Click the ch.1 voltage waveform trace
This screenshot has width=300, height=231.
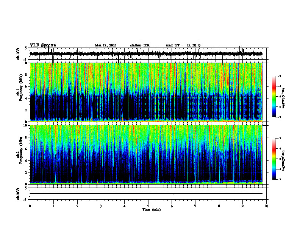tap(146, 54)
